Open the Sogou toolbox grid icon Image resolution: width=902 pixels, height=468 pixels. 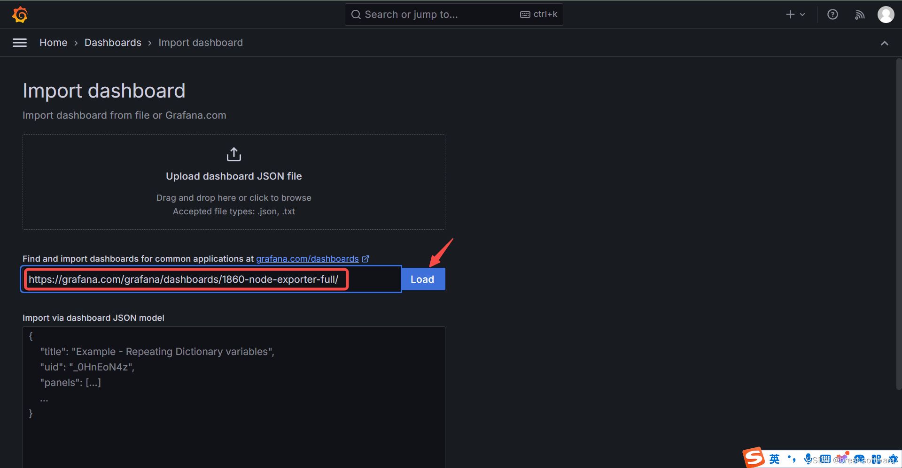click(876, 459)
